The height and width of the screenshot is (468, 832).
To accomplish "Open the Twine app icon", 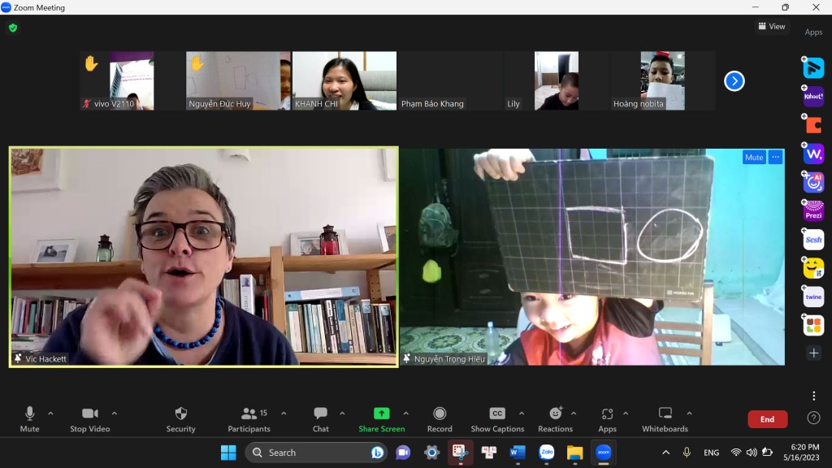I will click(x=813, y=297).
